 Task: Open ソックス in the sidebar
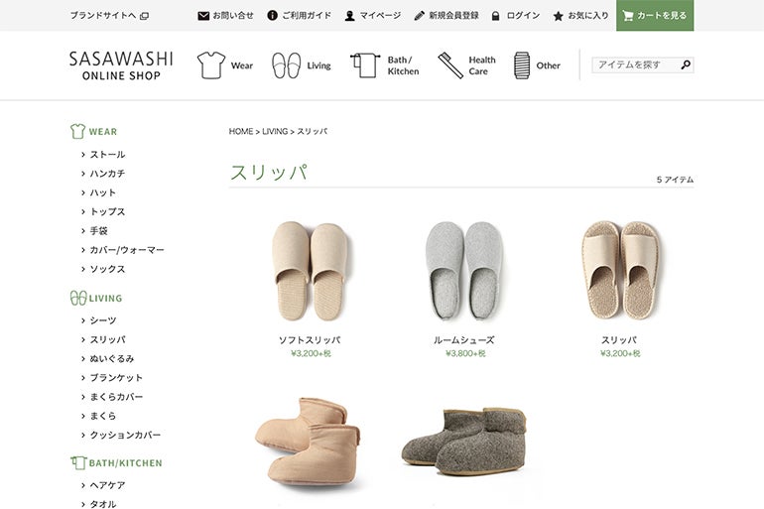[107, 269]
